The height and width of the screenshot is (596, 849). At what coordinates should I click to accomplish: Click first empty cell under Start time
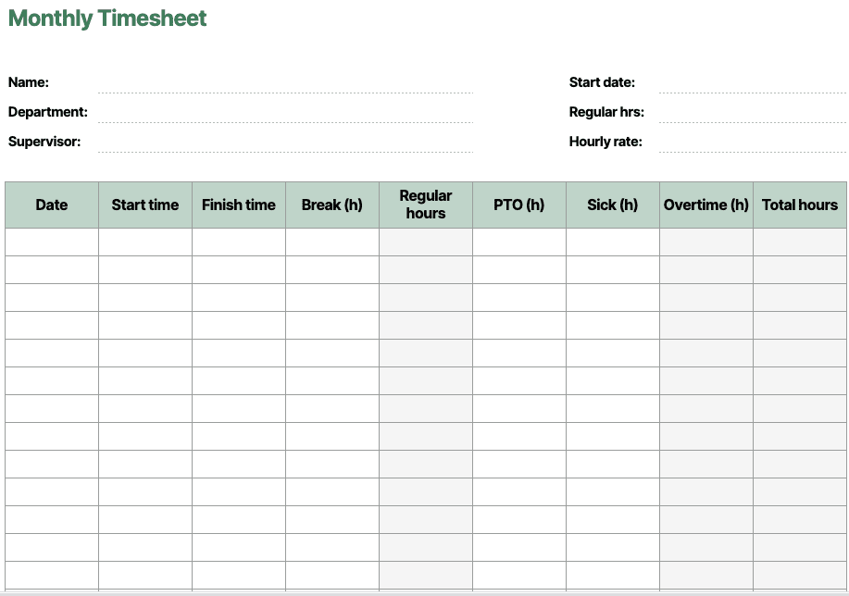point(145,242)
